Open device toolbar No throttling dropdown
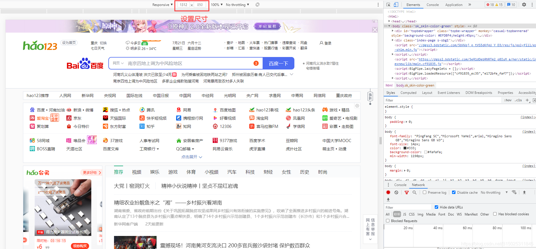Screen dimensions: 536x249 pos(237,5)
